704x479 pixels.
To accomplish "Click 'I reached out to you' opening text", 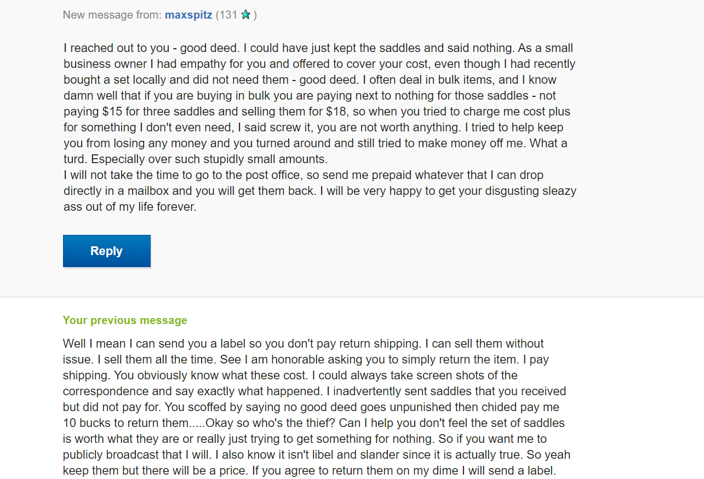I will point(117,48).
